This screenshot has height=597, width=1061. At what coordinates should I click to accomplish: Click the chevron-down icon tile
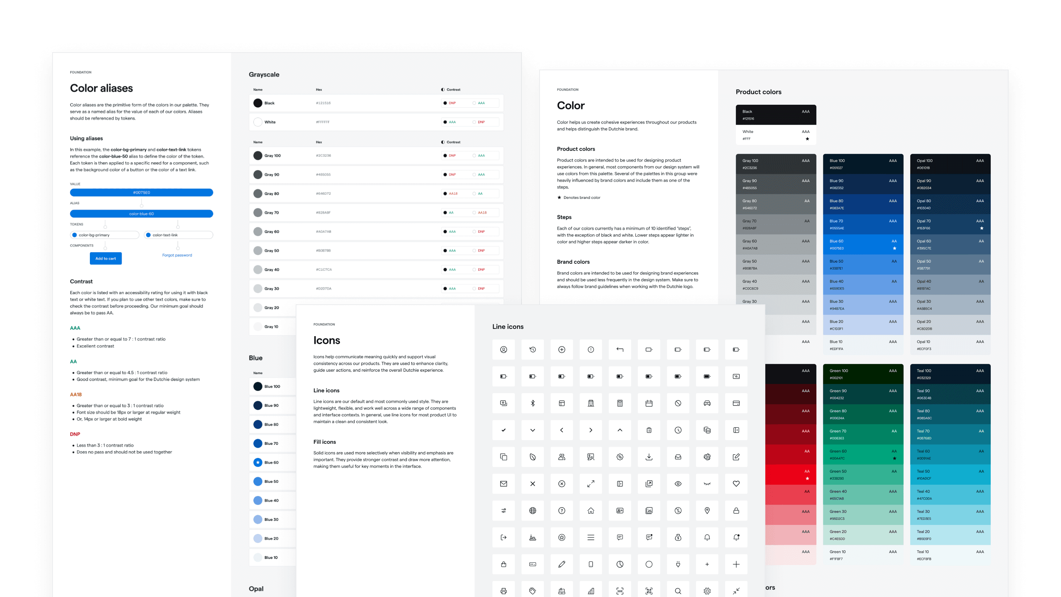pos(533,430)
